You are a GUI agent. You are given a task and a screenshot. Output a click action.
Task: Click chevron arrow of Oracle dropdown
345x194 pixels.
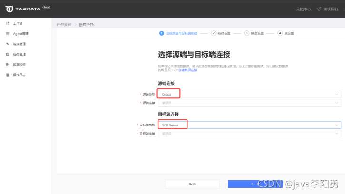point(336,94)
